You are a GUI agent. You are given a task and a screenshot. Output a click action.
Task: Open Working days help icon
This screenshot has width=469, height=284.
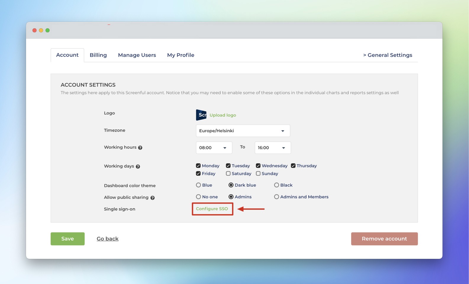coord(138,167)
